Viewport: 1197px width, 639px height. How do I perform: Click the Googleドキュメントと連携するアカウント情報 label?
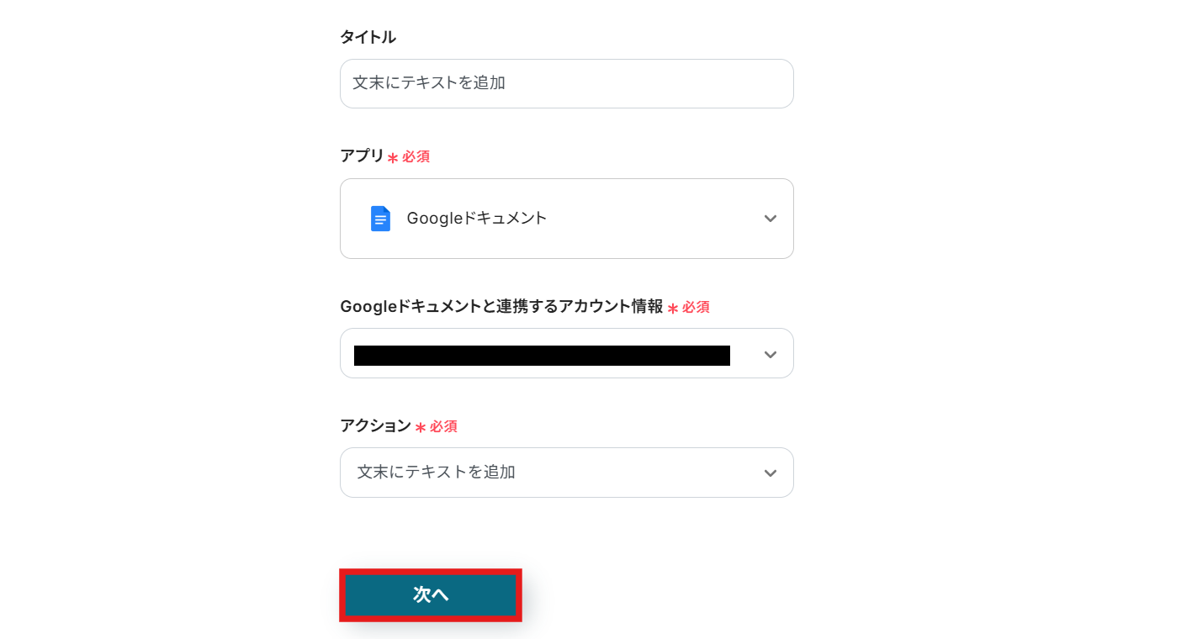501,307
